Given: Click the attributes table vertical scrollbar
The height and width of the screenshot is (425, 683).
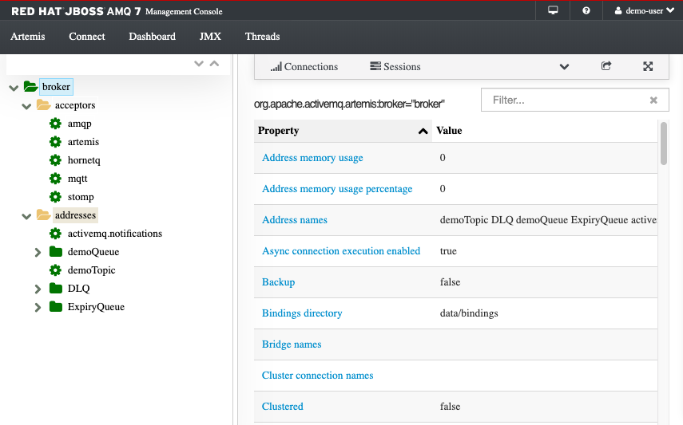Looking at the screenshot, I should [663, 144].
